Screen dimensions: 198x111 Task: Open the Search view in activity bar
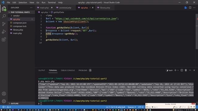[x=4, y=16]
